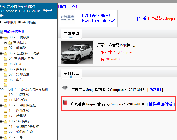Click the 10 - 约束系统 folder icon
Viewport: 177px width, 140px height.
click(x=5, y=95)
